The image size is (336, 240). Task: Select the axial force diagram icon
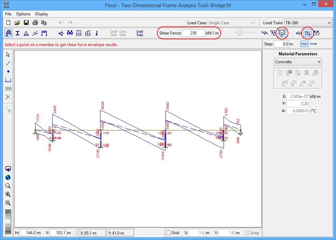tap(299, 33)
